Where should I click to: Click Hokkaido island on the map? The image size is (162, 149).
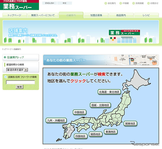click(x=136, y=80)
